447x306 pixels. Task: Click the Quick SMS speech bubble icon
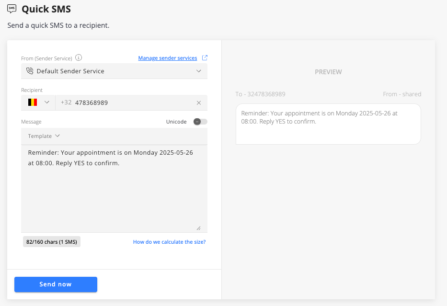(x=11, y=9)
